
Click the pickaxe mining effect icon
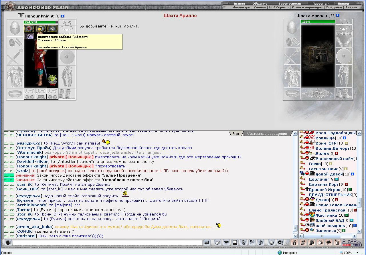coord(29,36)
